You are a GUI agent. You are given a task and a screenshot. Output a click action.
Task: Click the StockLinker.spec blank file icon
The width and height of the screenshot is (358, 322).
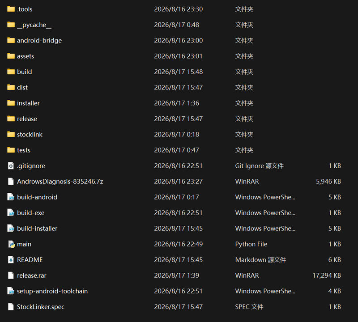click(x=11, y=307)
